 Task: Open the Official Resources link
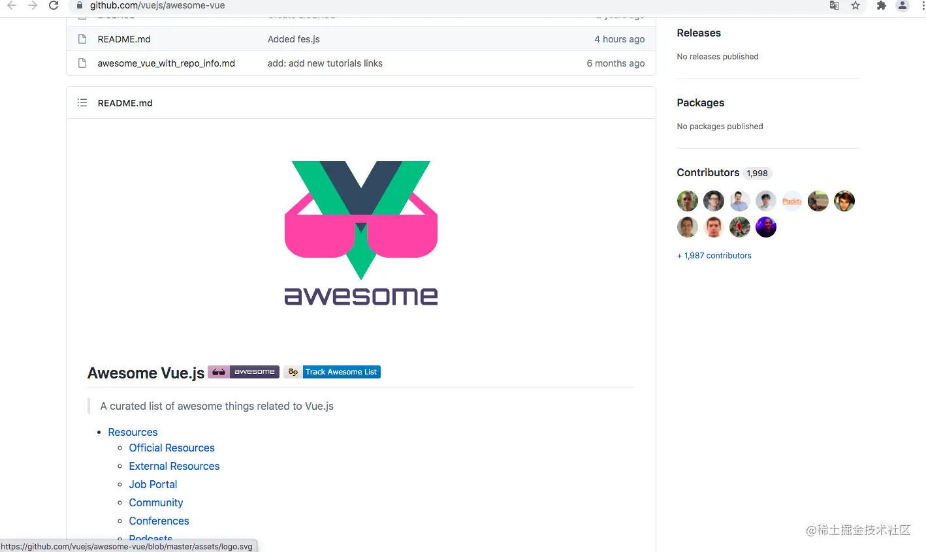(x=172, y=448)
